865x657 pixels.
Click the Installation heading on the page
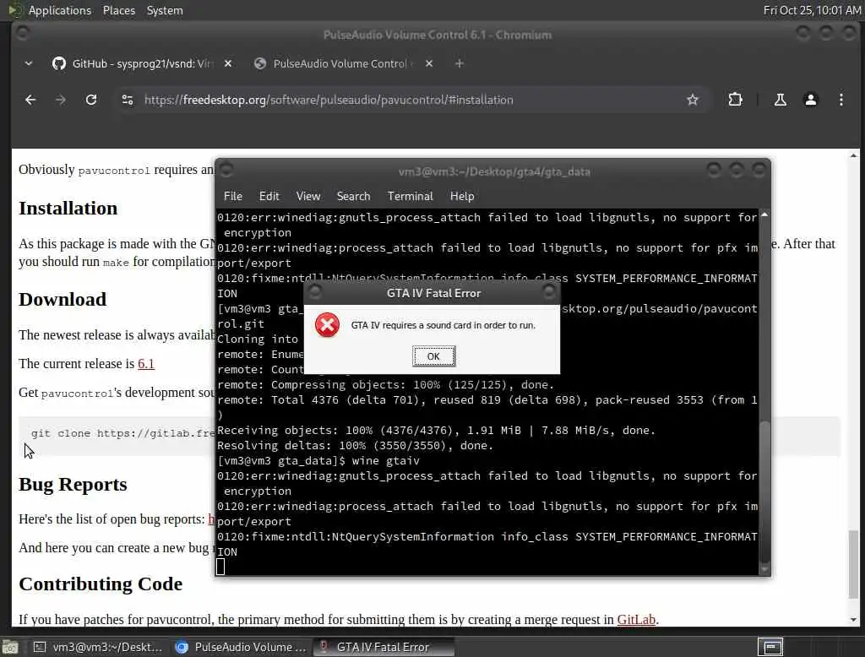pyautogui.click(x=68, y=209)
